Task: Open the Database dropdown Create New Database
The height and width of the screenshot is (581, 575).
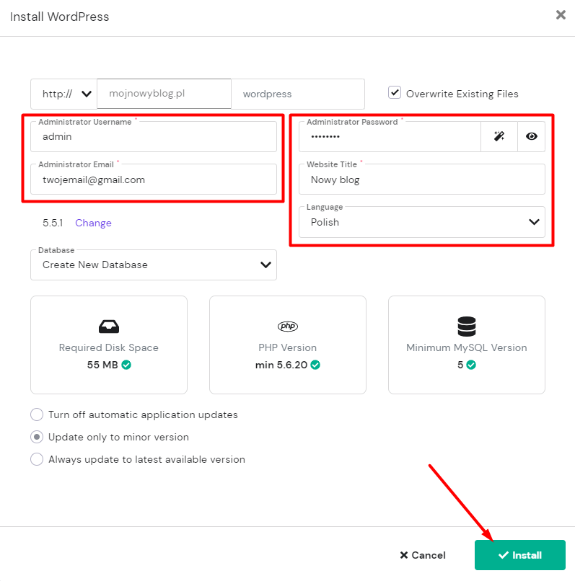Action: [154, 265]
